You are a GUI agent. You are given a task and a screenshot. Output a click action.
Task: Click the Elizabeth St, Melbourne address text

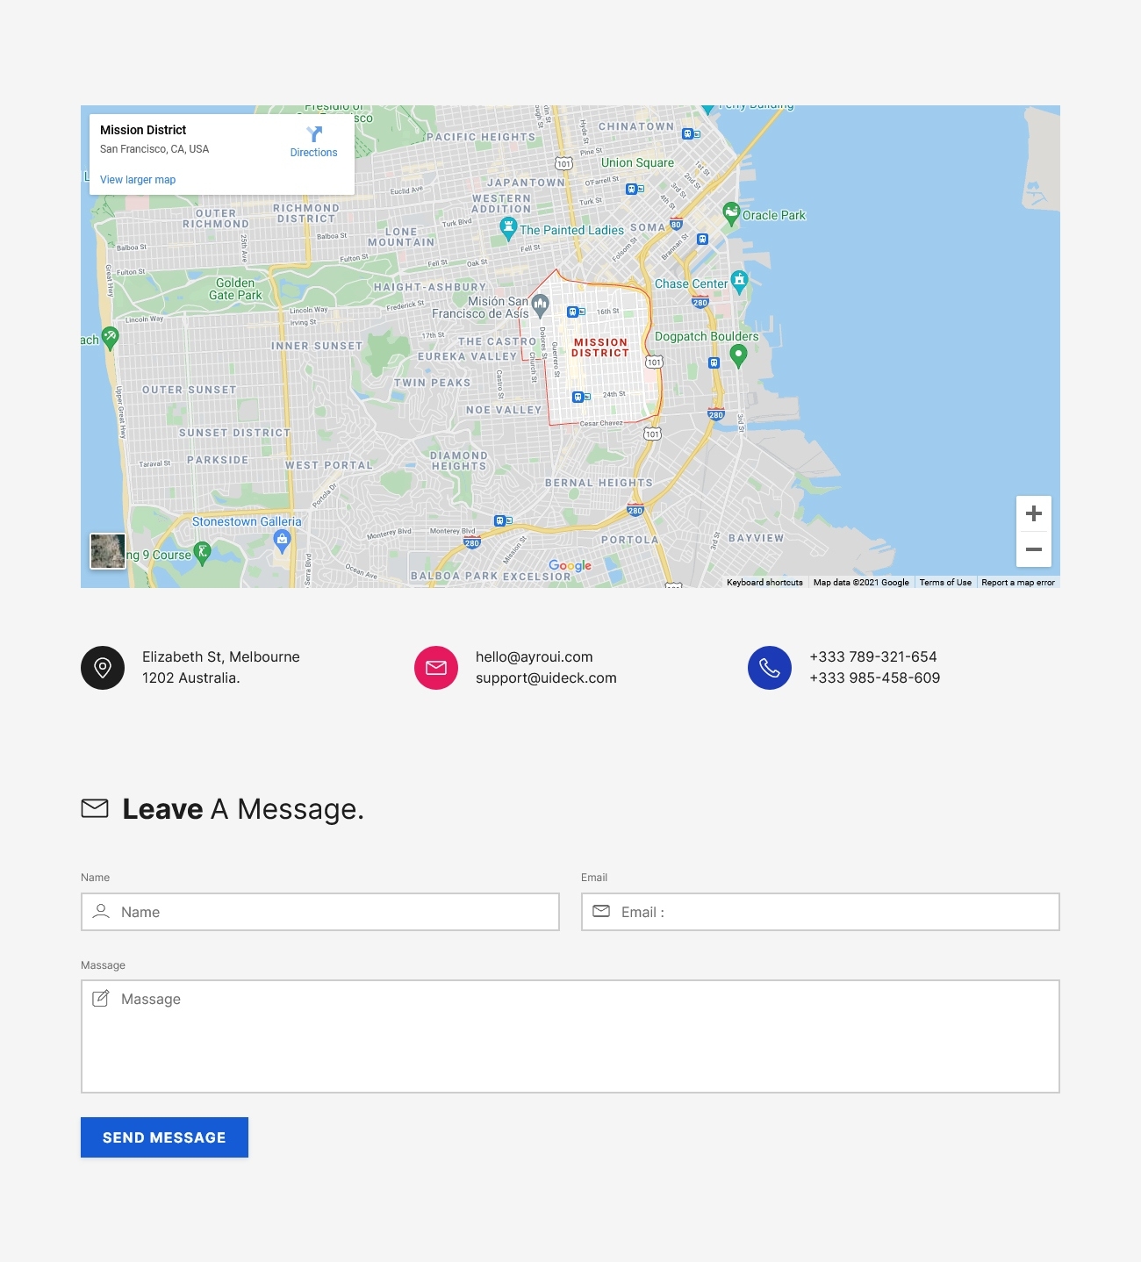[221, 656]
